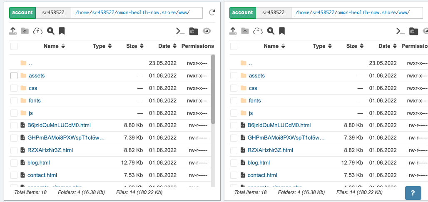Open the terminal console in left panel
The width and height of the screenshot is (428, 202).
(x=180, y=31)
